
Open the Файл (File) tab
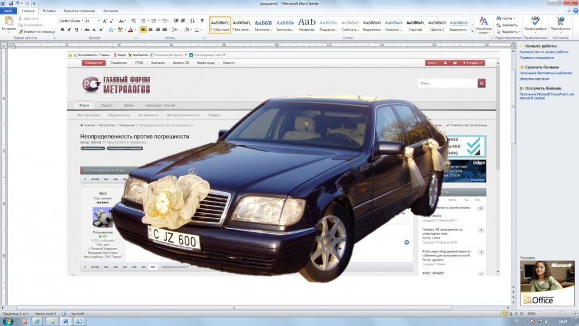click(x=8, y=10)
